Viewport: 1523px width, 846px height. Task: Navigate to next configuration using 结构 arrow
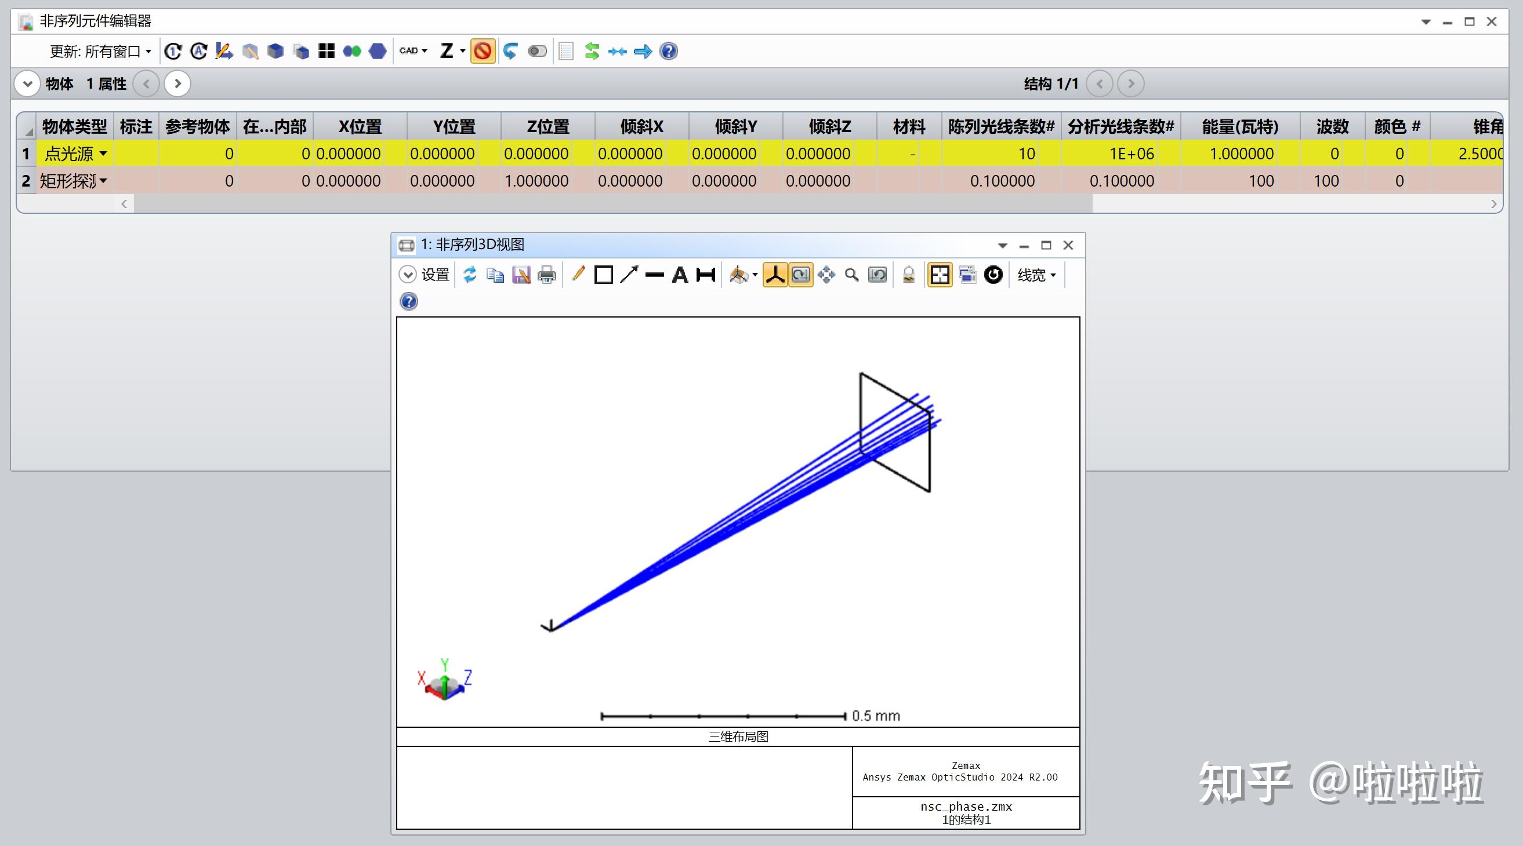click(x=1131, y=83)
